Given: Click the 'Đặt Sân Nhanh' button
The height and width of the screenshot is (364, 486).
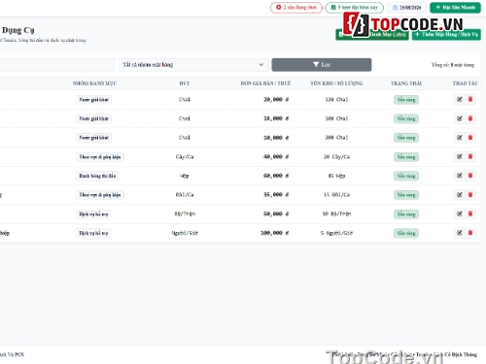Looking at the screenshot, I should 455,7.
